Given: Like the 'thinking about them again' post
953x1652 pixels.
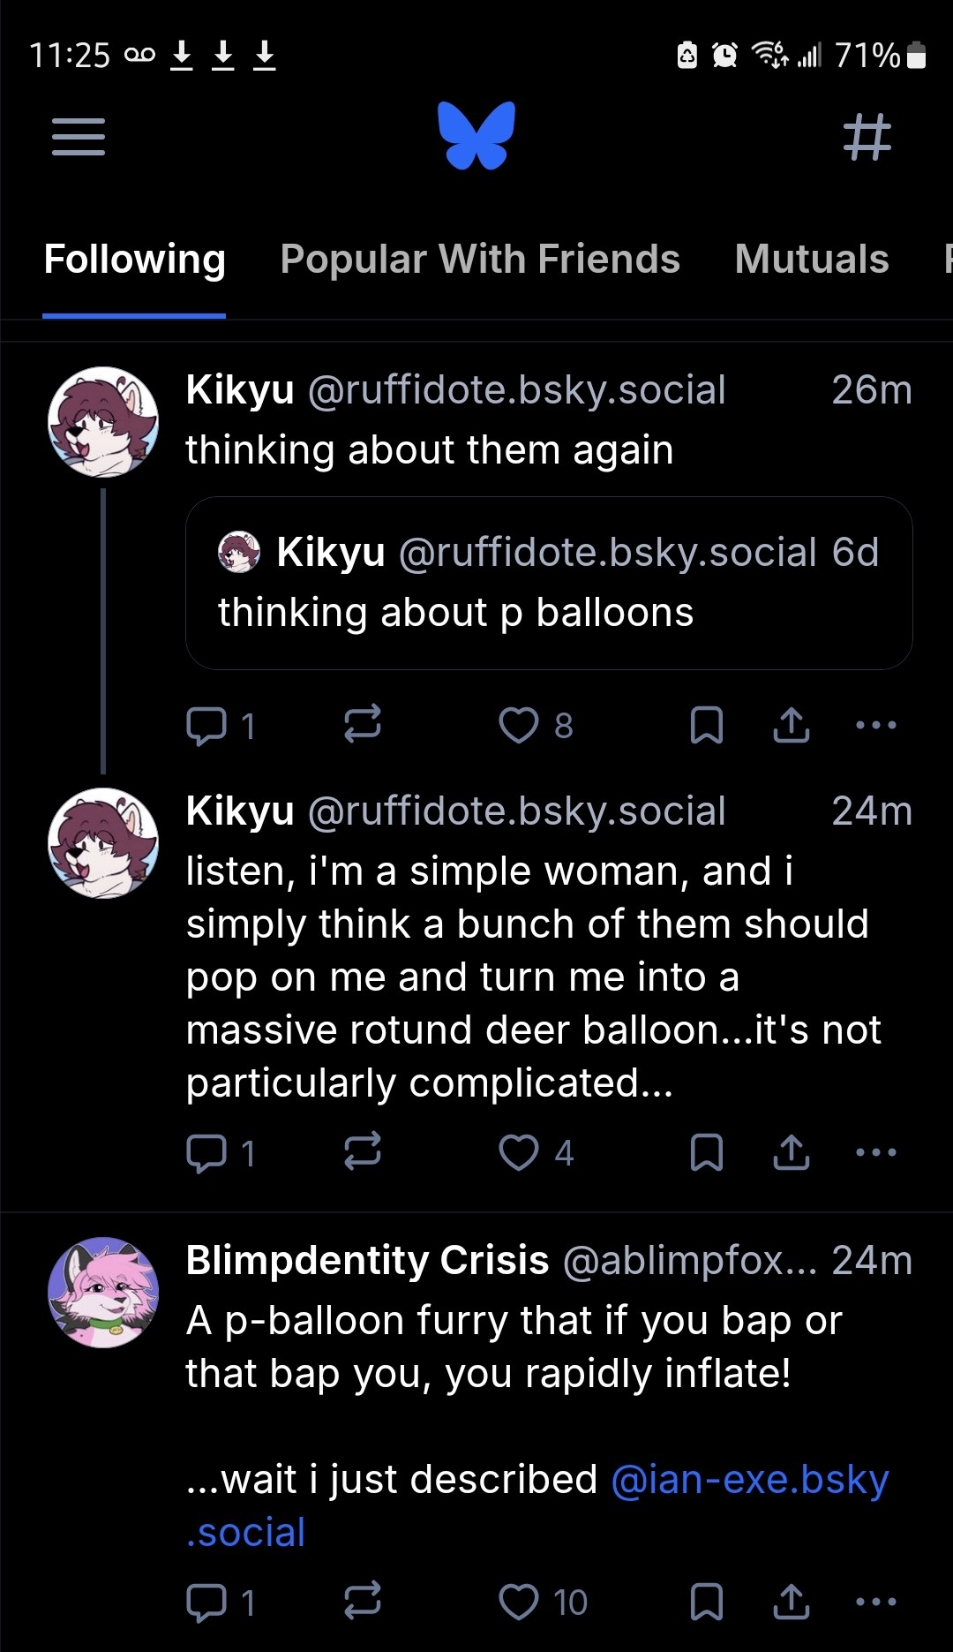Looking at the screenshot, I should click(519, 726).
